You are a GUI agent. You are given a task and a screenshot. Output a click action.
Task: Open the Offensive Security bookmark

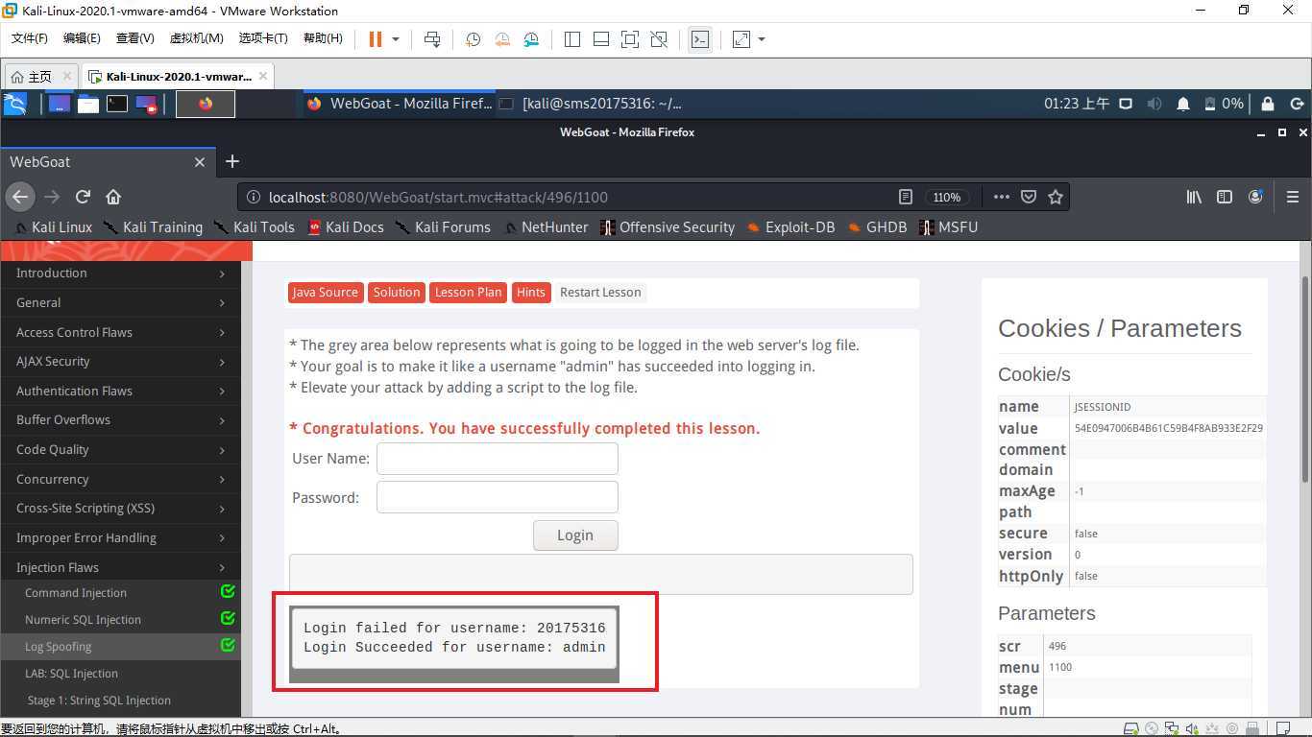click(668, 227)
